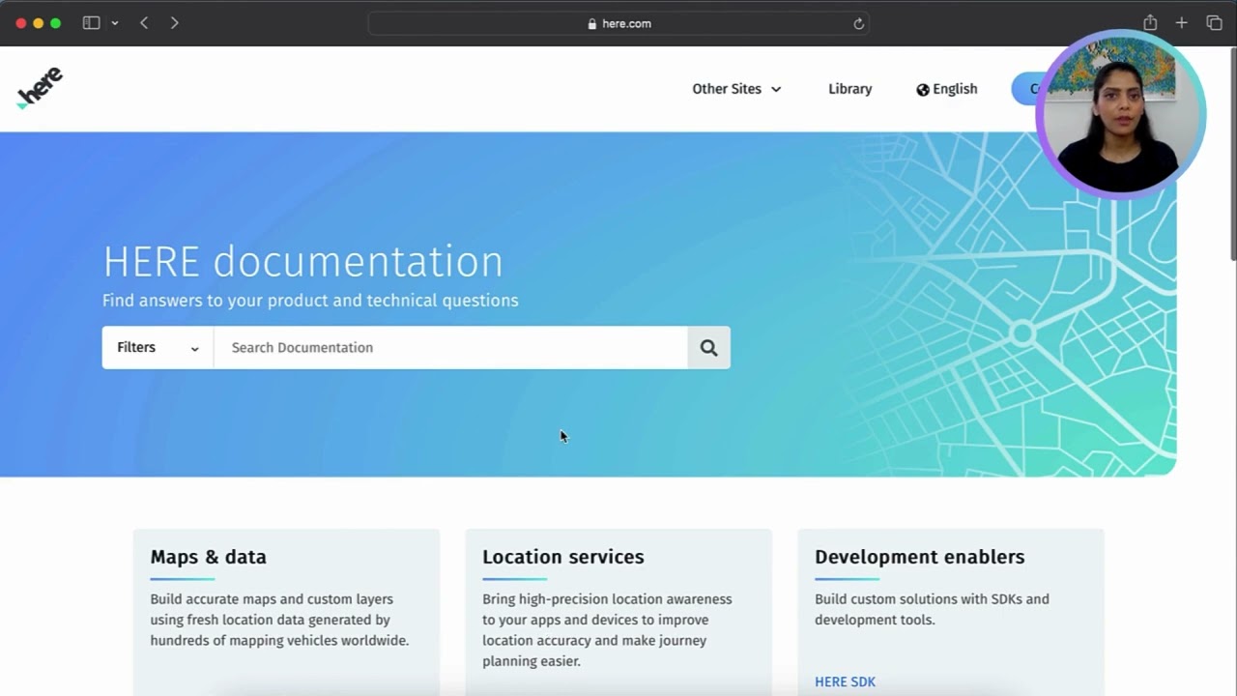
Task: Follow the HERE SDK link
Action: [845, 681]
